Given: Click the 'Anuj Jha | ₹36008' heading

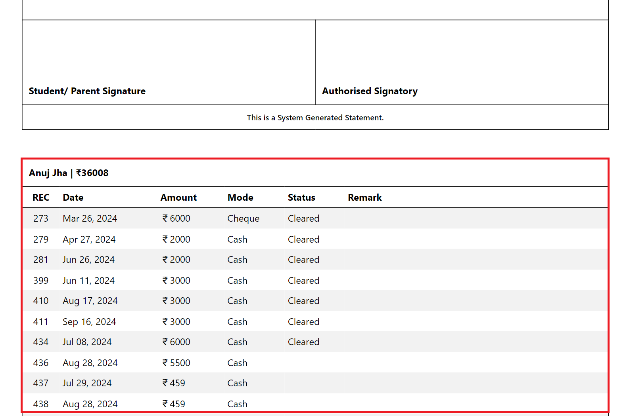Looking at the screenshot, I should pyautogui.click(x=69, y=173).
